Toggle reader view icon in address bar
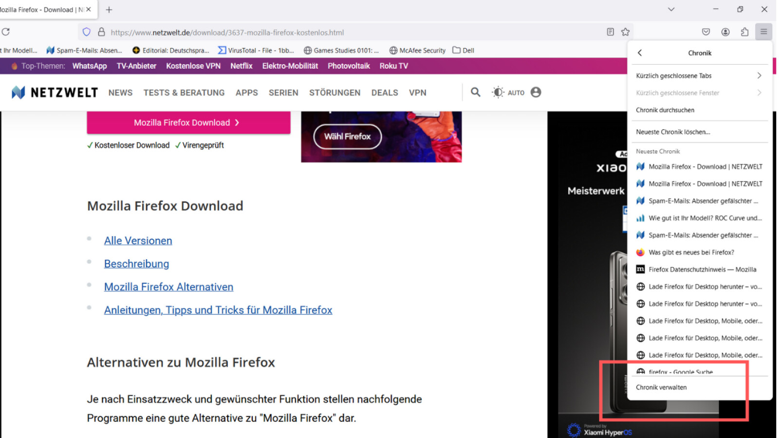The width and height of the screenshot is (779, 438). click(610, 32)
